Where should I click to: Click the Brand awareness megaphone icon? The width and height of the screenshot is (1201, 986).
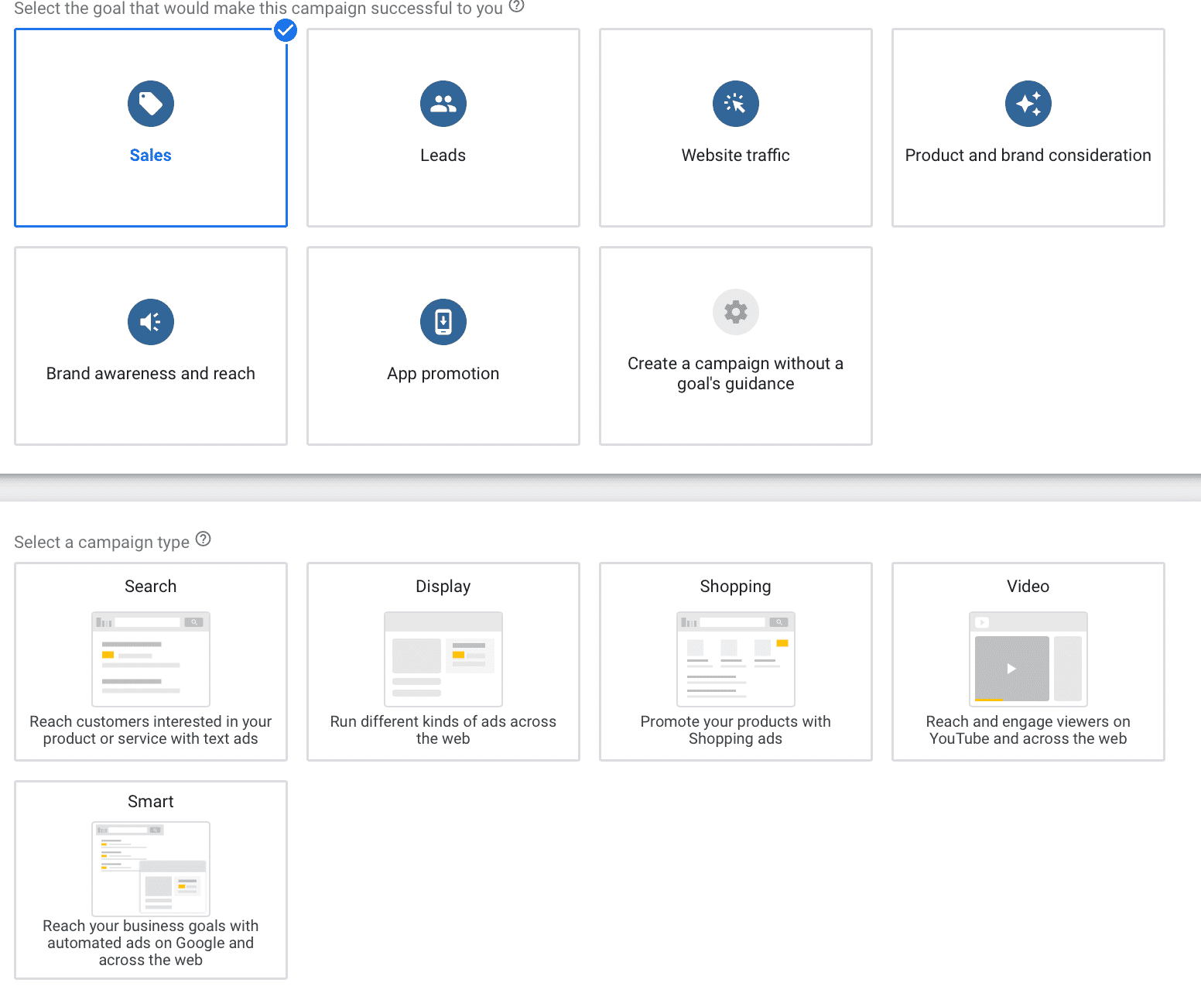151,322
